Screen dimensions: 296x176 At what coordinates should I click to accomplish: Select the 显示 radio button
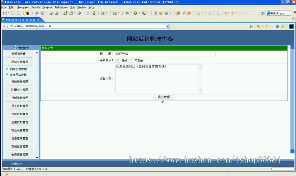[x=118, y=60]
